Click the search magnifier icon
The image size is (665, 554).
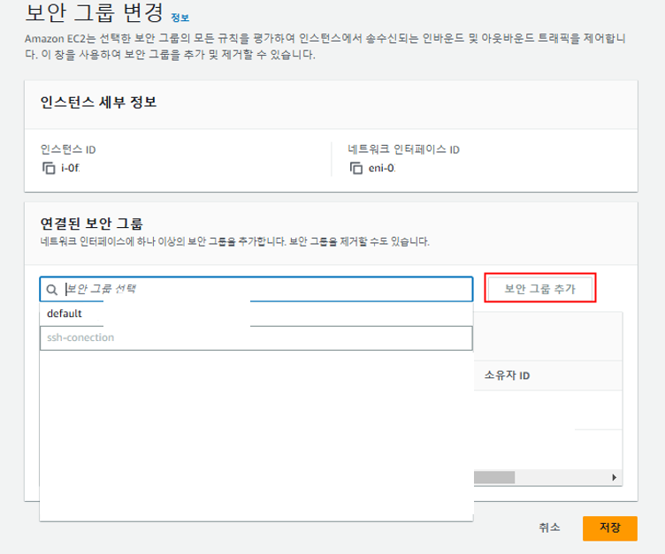click(52, 290)
